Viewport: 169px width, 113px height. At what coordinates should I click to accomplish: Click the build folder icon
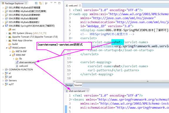tap(10, 44)
